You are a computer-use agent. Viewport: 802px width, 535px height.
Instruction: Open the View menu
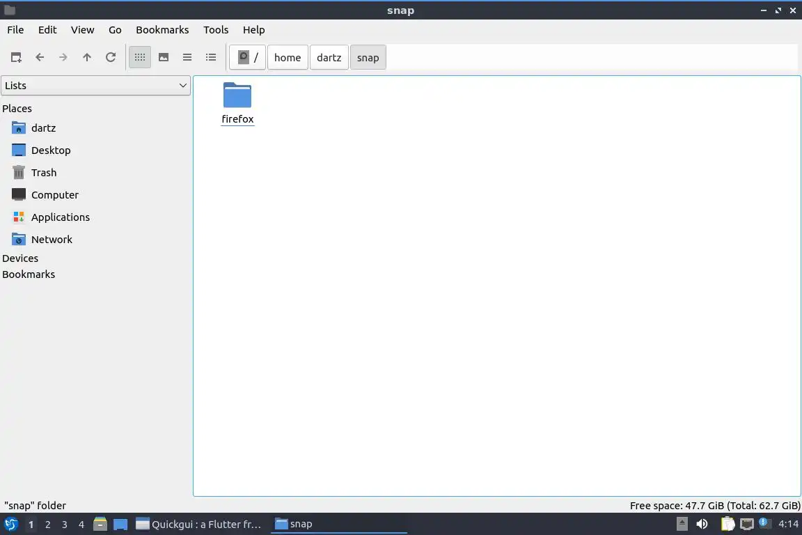coord(82,30)
